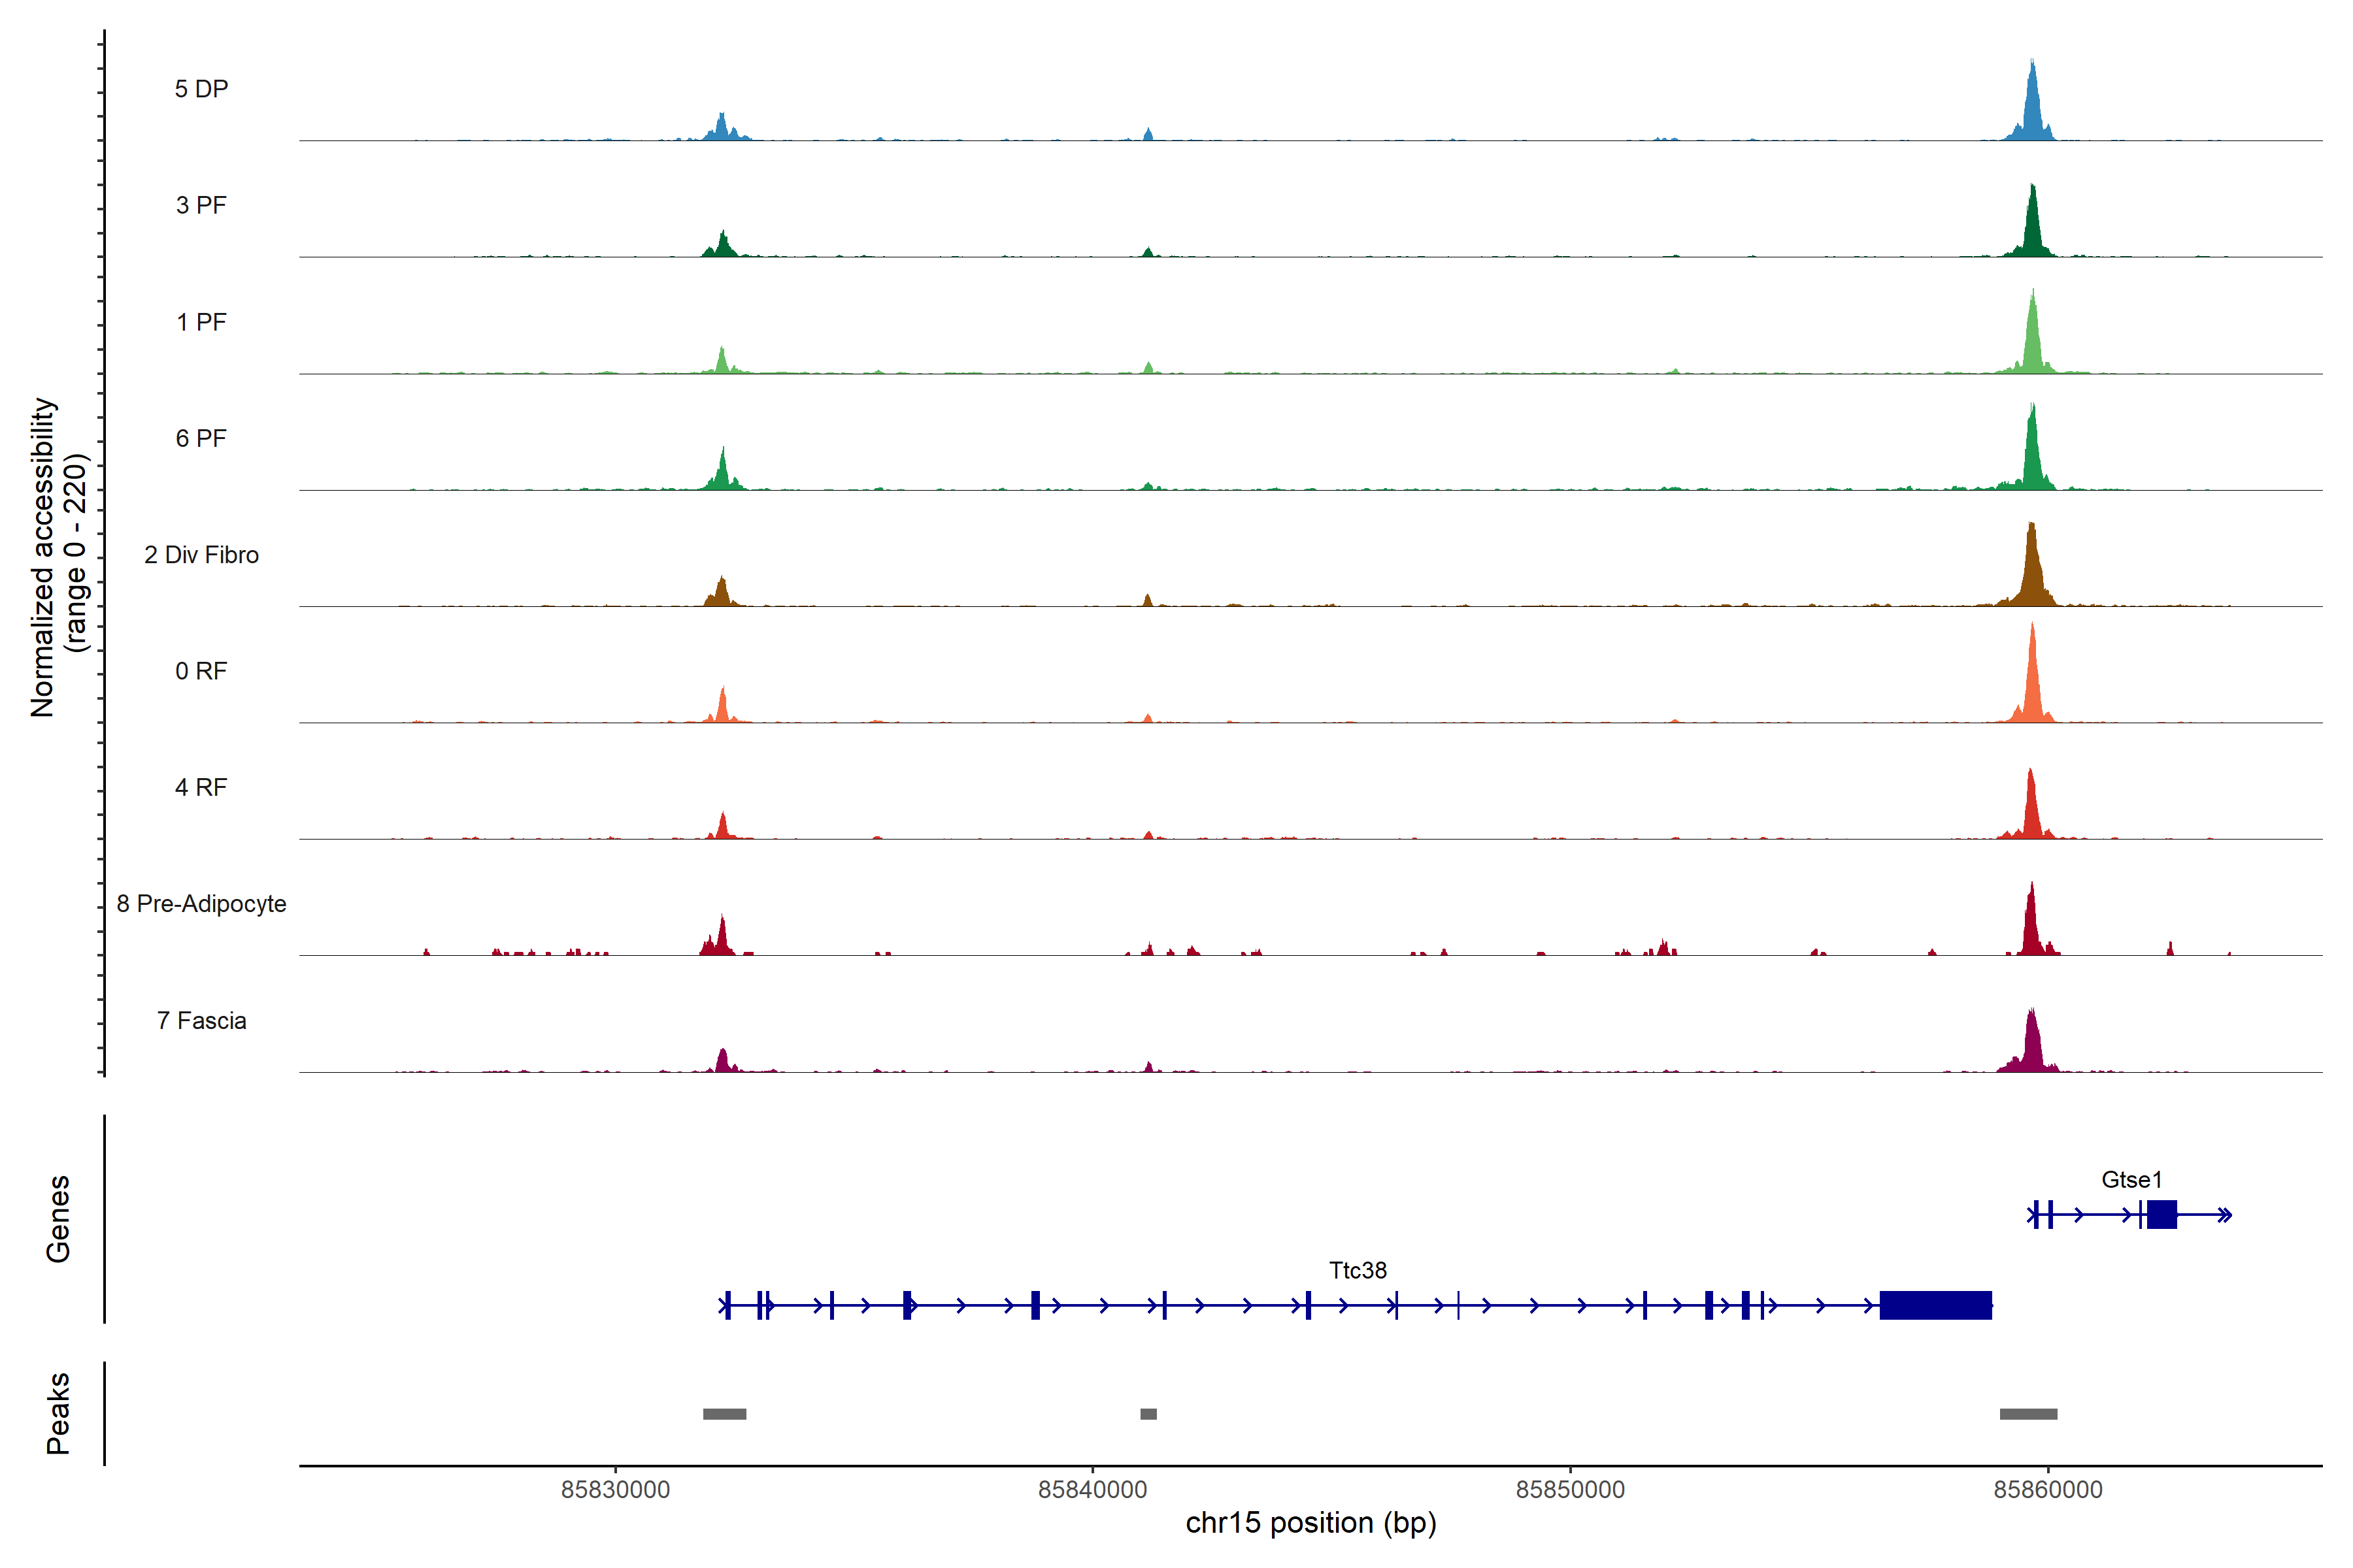2353x1568 pixels.
Task: Click the tall blue 5 DP peak
Action: pos(2032,110)
